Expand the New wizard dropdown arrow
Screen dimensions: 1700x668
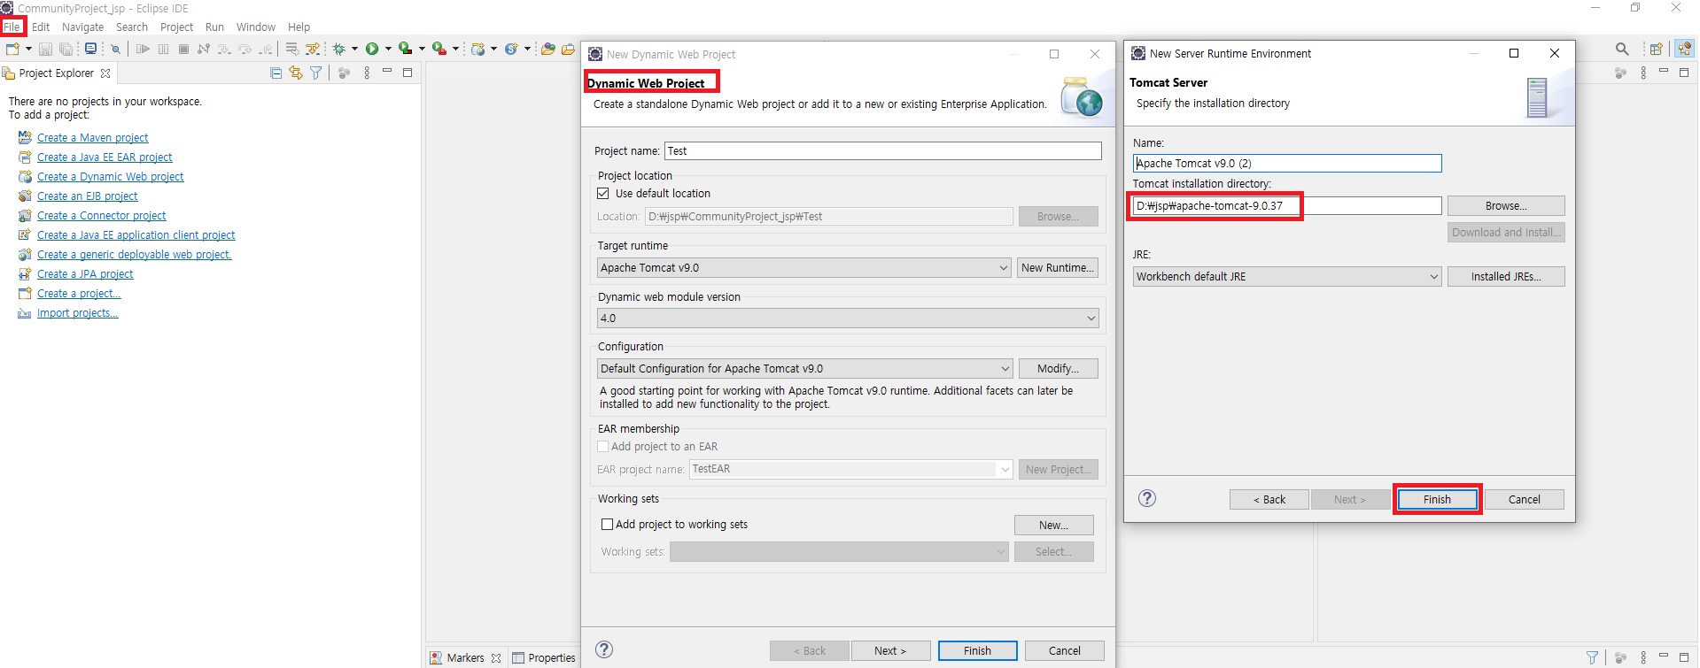tap(28, 49)
